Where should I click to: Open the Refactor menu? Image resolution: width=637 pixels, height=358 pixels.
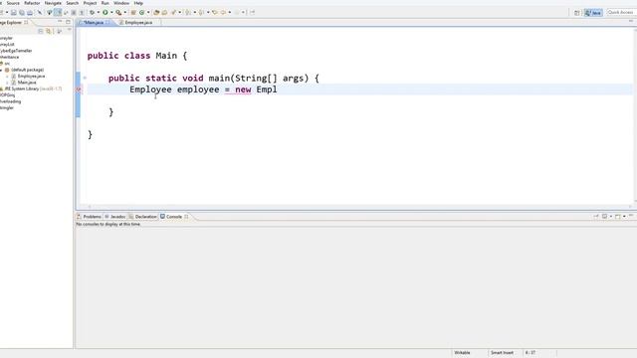pos(32,3)
